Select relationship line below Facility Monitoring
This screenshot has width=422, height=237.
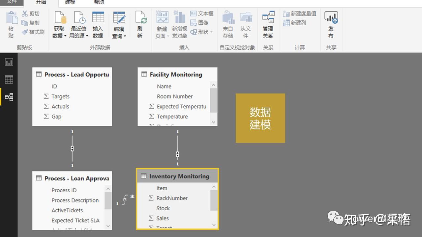178,147
